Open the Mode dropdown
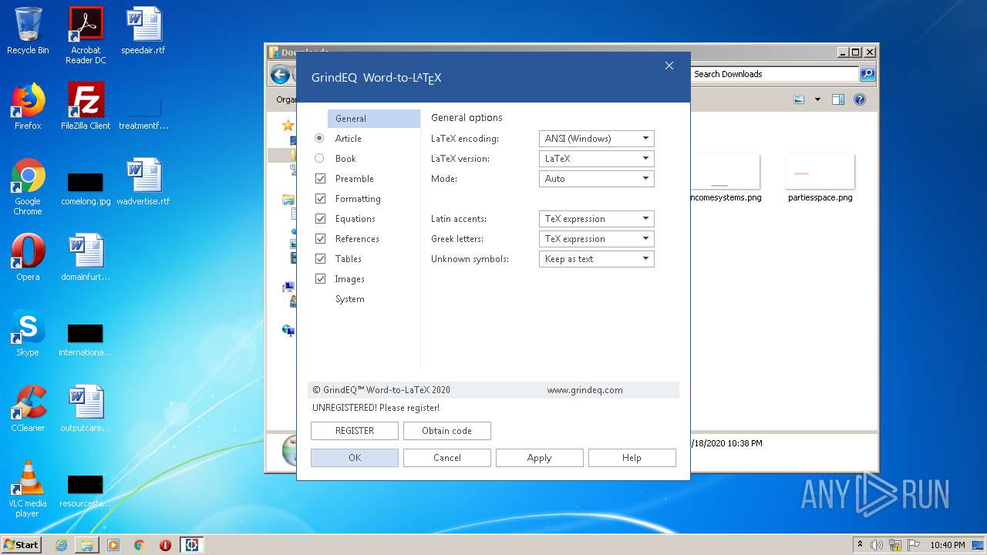This screenshot has width=987, height=555. click(596, 179)
